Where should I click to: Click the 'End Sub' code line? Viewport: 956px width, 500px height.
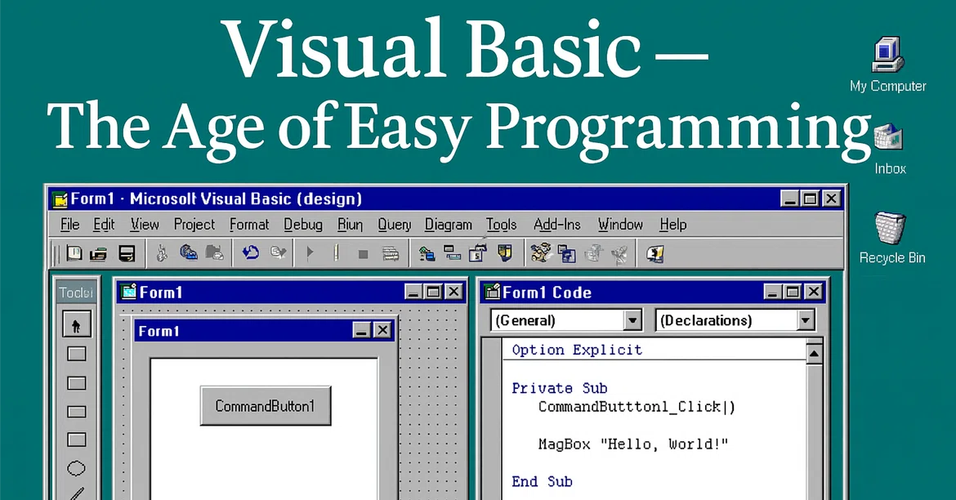coord(542,482)
